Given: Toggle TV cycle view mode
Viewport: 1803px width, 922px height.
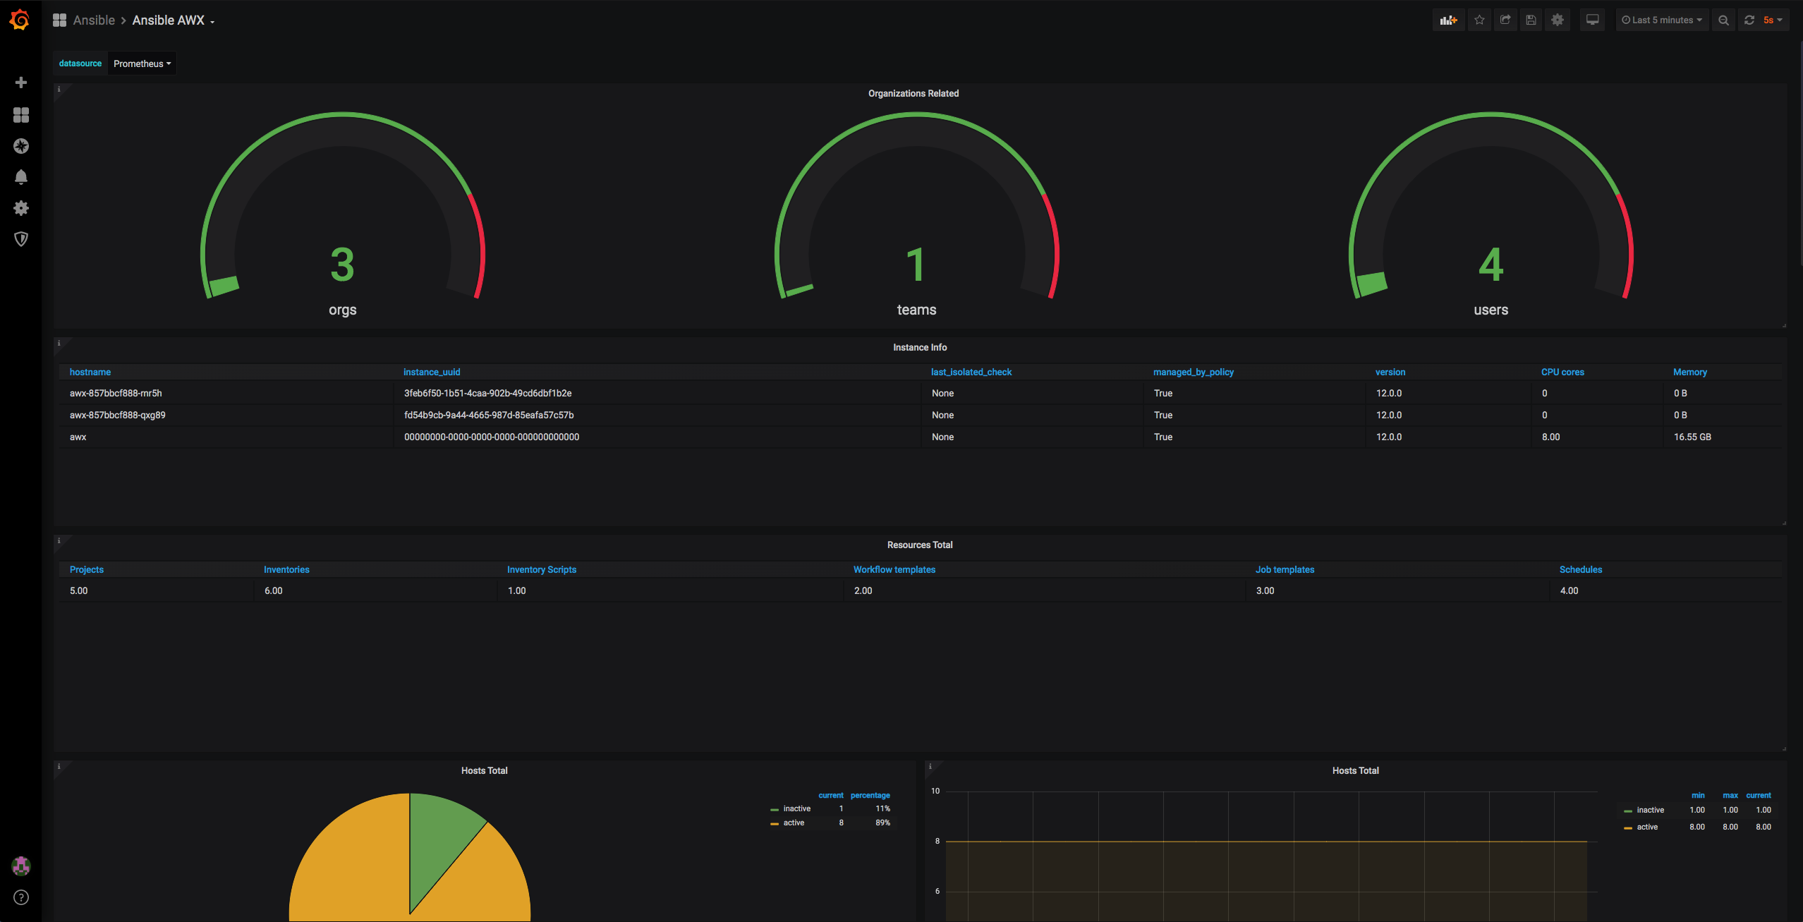Looking at the screenshot, I should [1592, 20].
